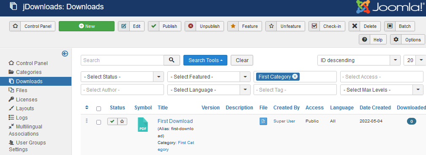Sort by the Downloaded column header

[411, 108]
